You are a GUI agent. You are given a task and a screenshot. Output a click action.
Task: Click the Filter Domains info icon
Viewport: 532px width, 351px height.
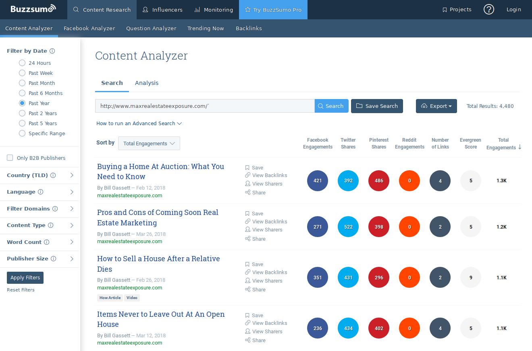point(55,209)
